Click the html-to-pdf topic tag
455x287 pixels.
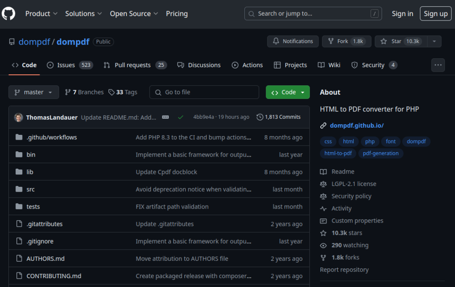pyautogui.click(x=338, y=154)
